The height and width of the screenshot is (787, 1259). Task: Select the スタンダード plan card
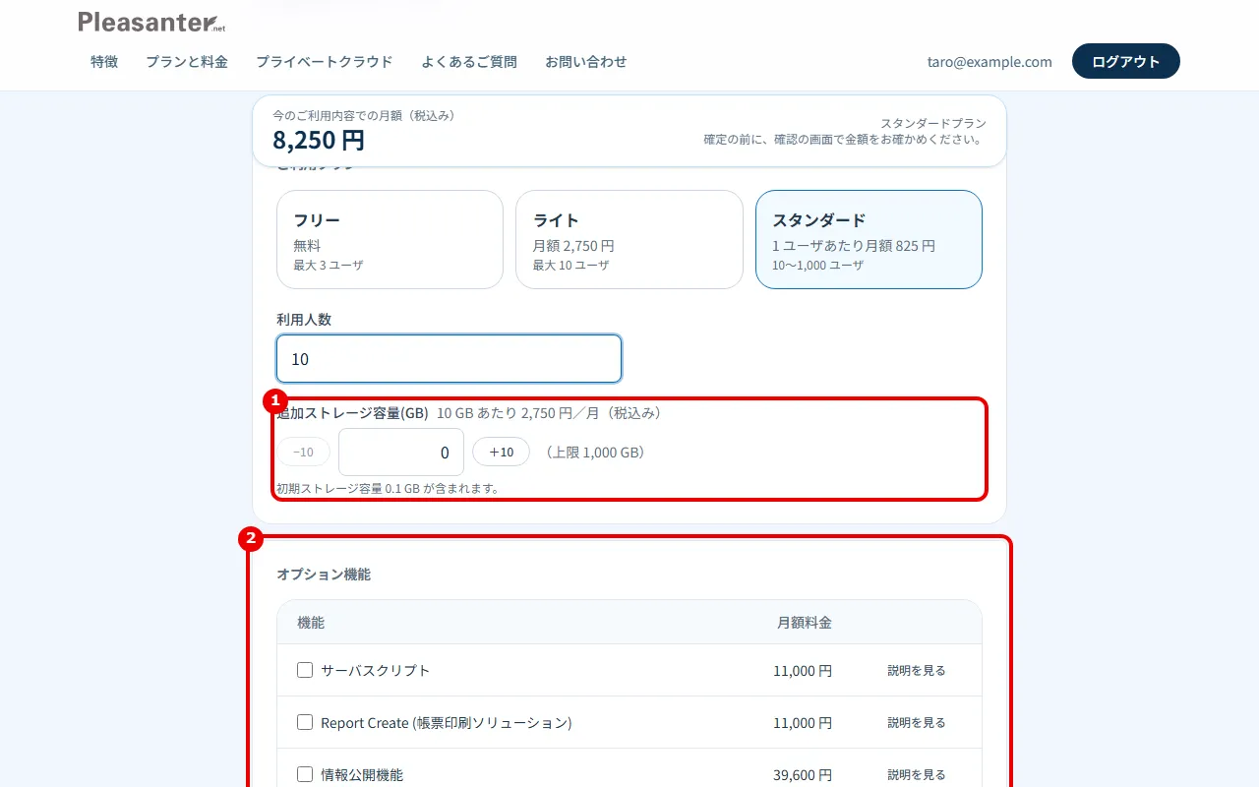869,239
